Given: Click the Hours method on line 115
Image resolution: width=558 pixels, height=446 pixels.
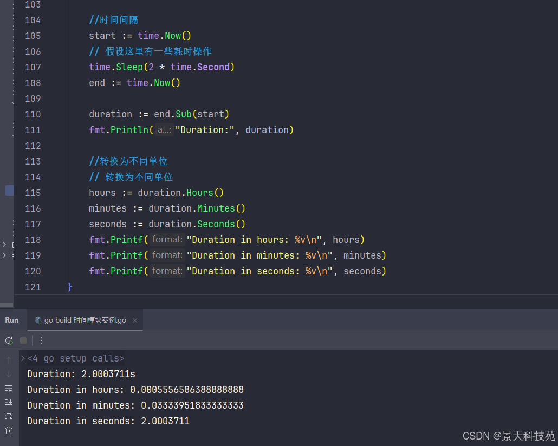Looking at the screenshot, I should click(200, 193).
